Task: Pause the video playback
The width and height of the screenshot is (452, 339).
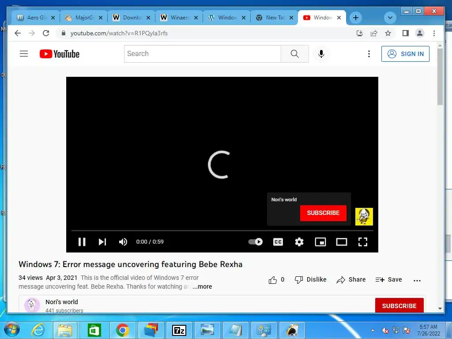Action: (82, 242)
